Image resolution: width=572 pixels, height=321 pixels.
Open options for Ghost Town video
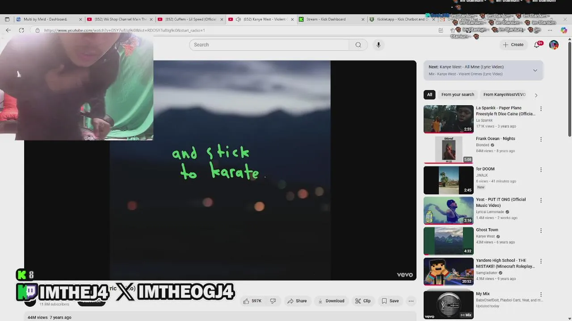click(x=541, y=231)
